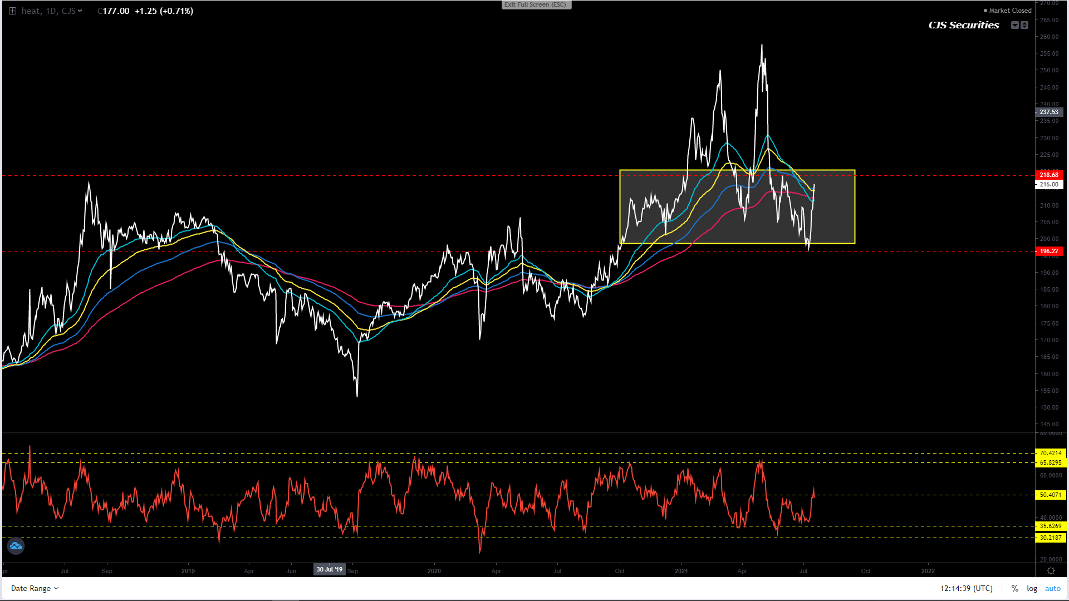Click the Exit Full Screen (ESC) button

535,4
